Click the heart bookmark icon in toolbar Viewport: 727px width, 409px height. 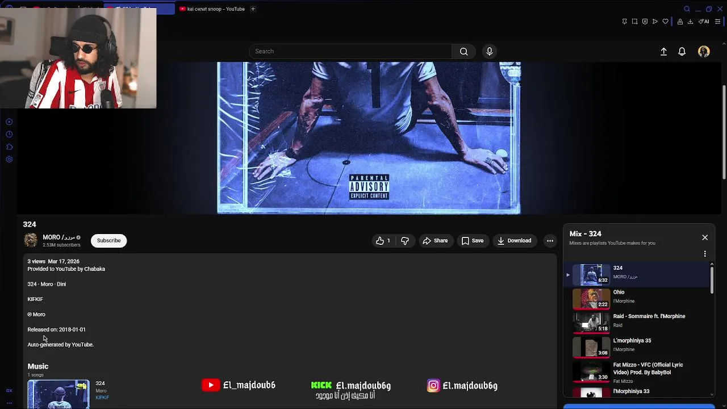point(665,22)
